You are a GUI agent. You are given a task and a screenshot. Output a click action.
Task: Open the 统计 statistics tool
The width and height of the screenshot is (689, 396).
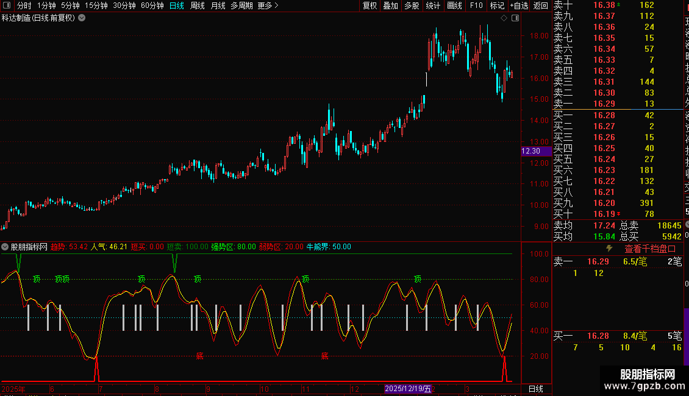(433, 5)
